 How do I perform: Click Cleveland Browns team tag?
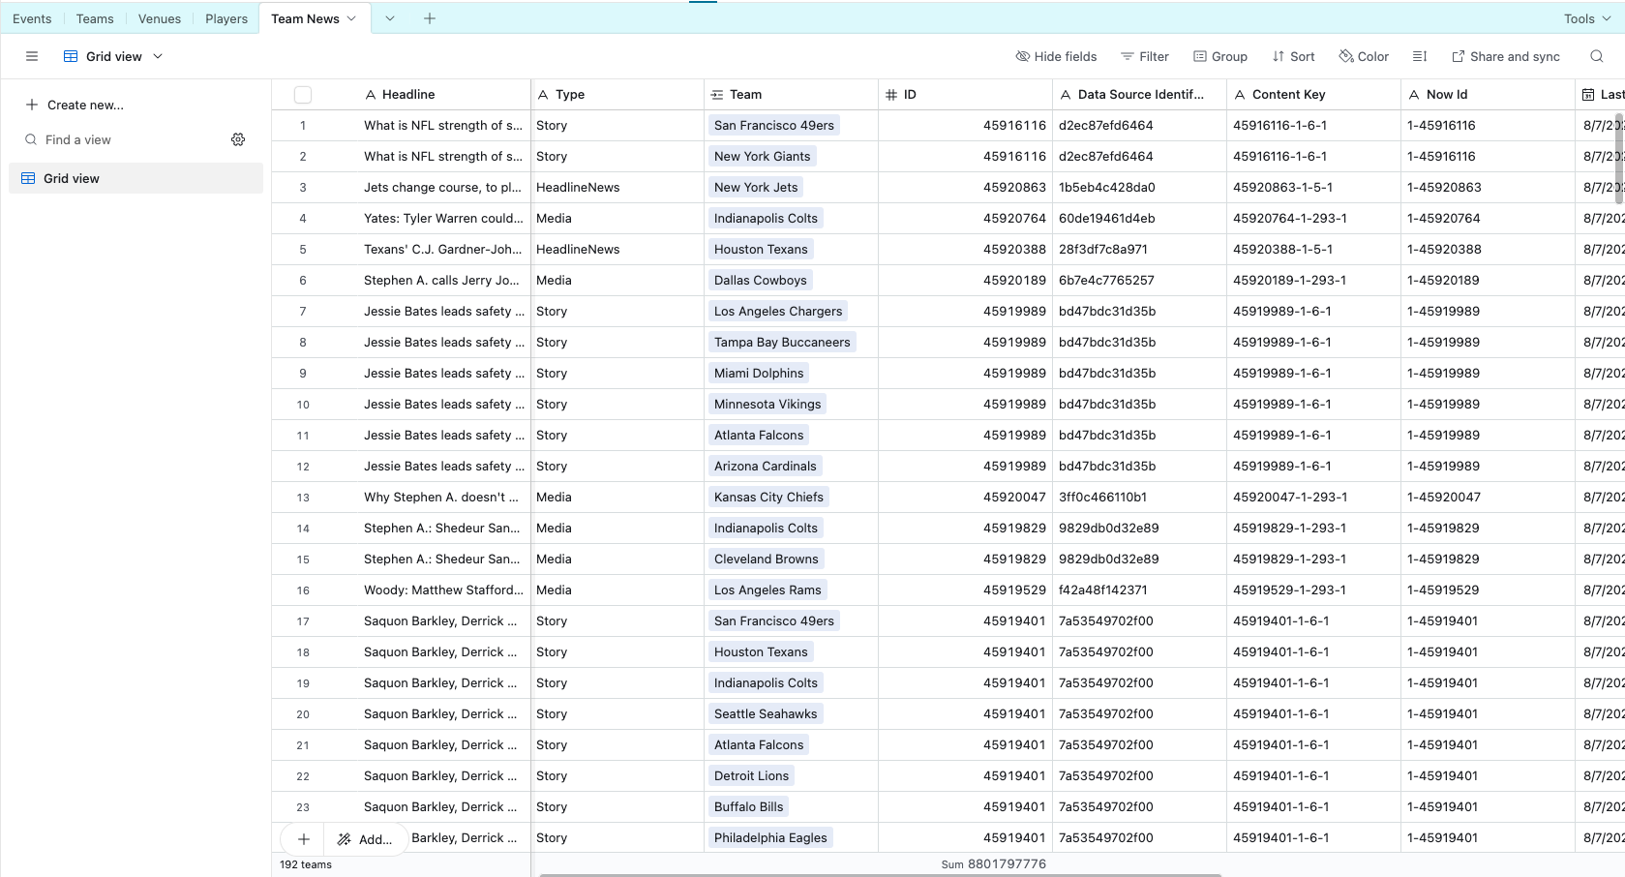[766, 559]
